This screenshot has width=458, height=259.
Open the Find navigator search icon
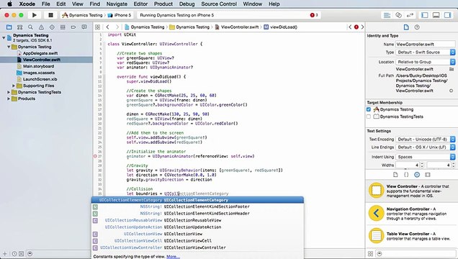click(30, 27)
